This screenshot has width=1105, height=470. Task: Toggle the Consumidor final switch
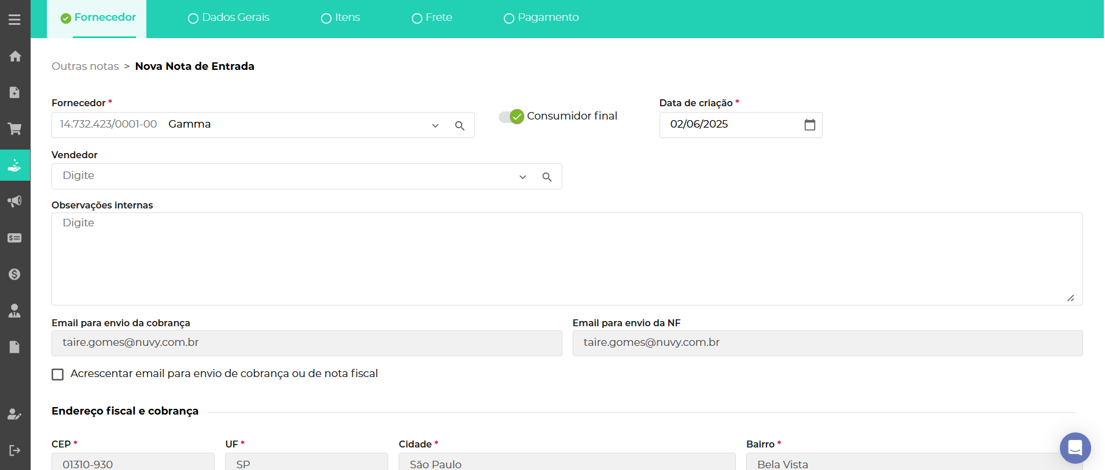pos(511,117)
